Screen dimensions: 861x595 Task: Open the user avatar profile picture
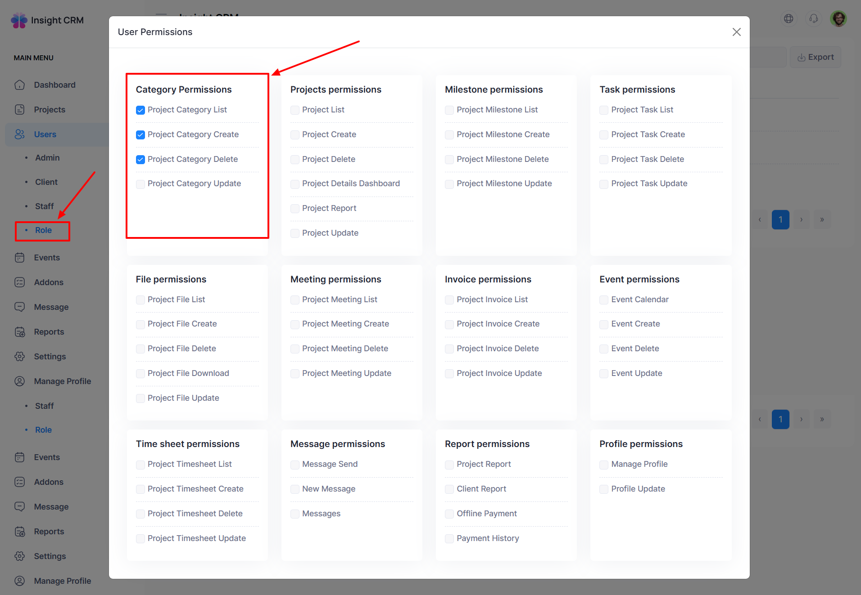pyautogui.click(x=838, y=19)
